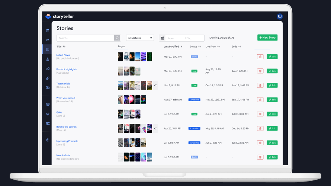Delete the Q&A story
331x186 pixels.
pos(260,114)
